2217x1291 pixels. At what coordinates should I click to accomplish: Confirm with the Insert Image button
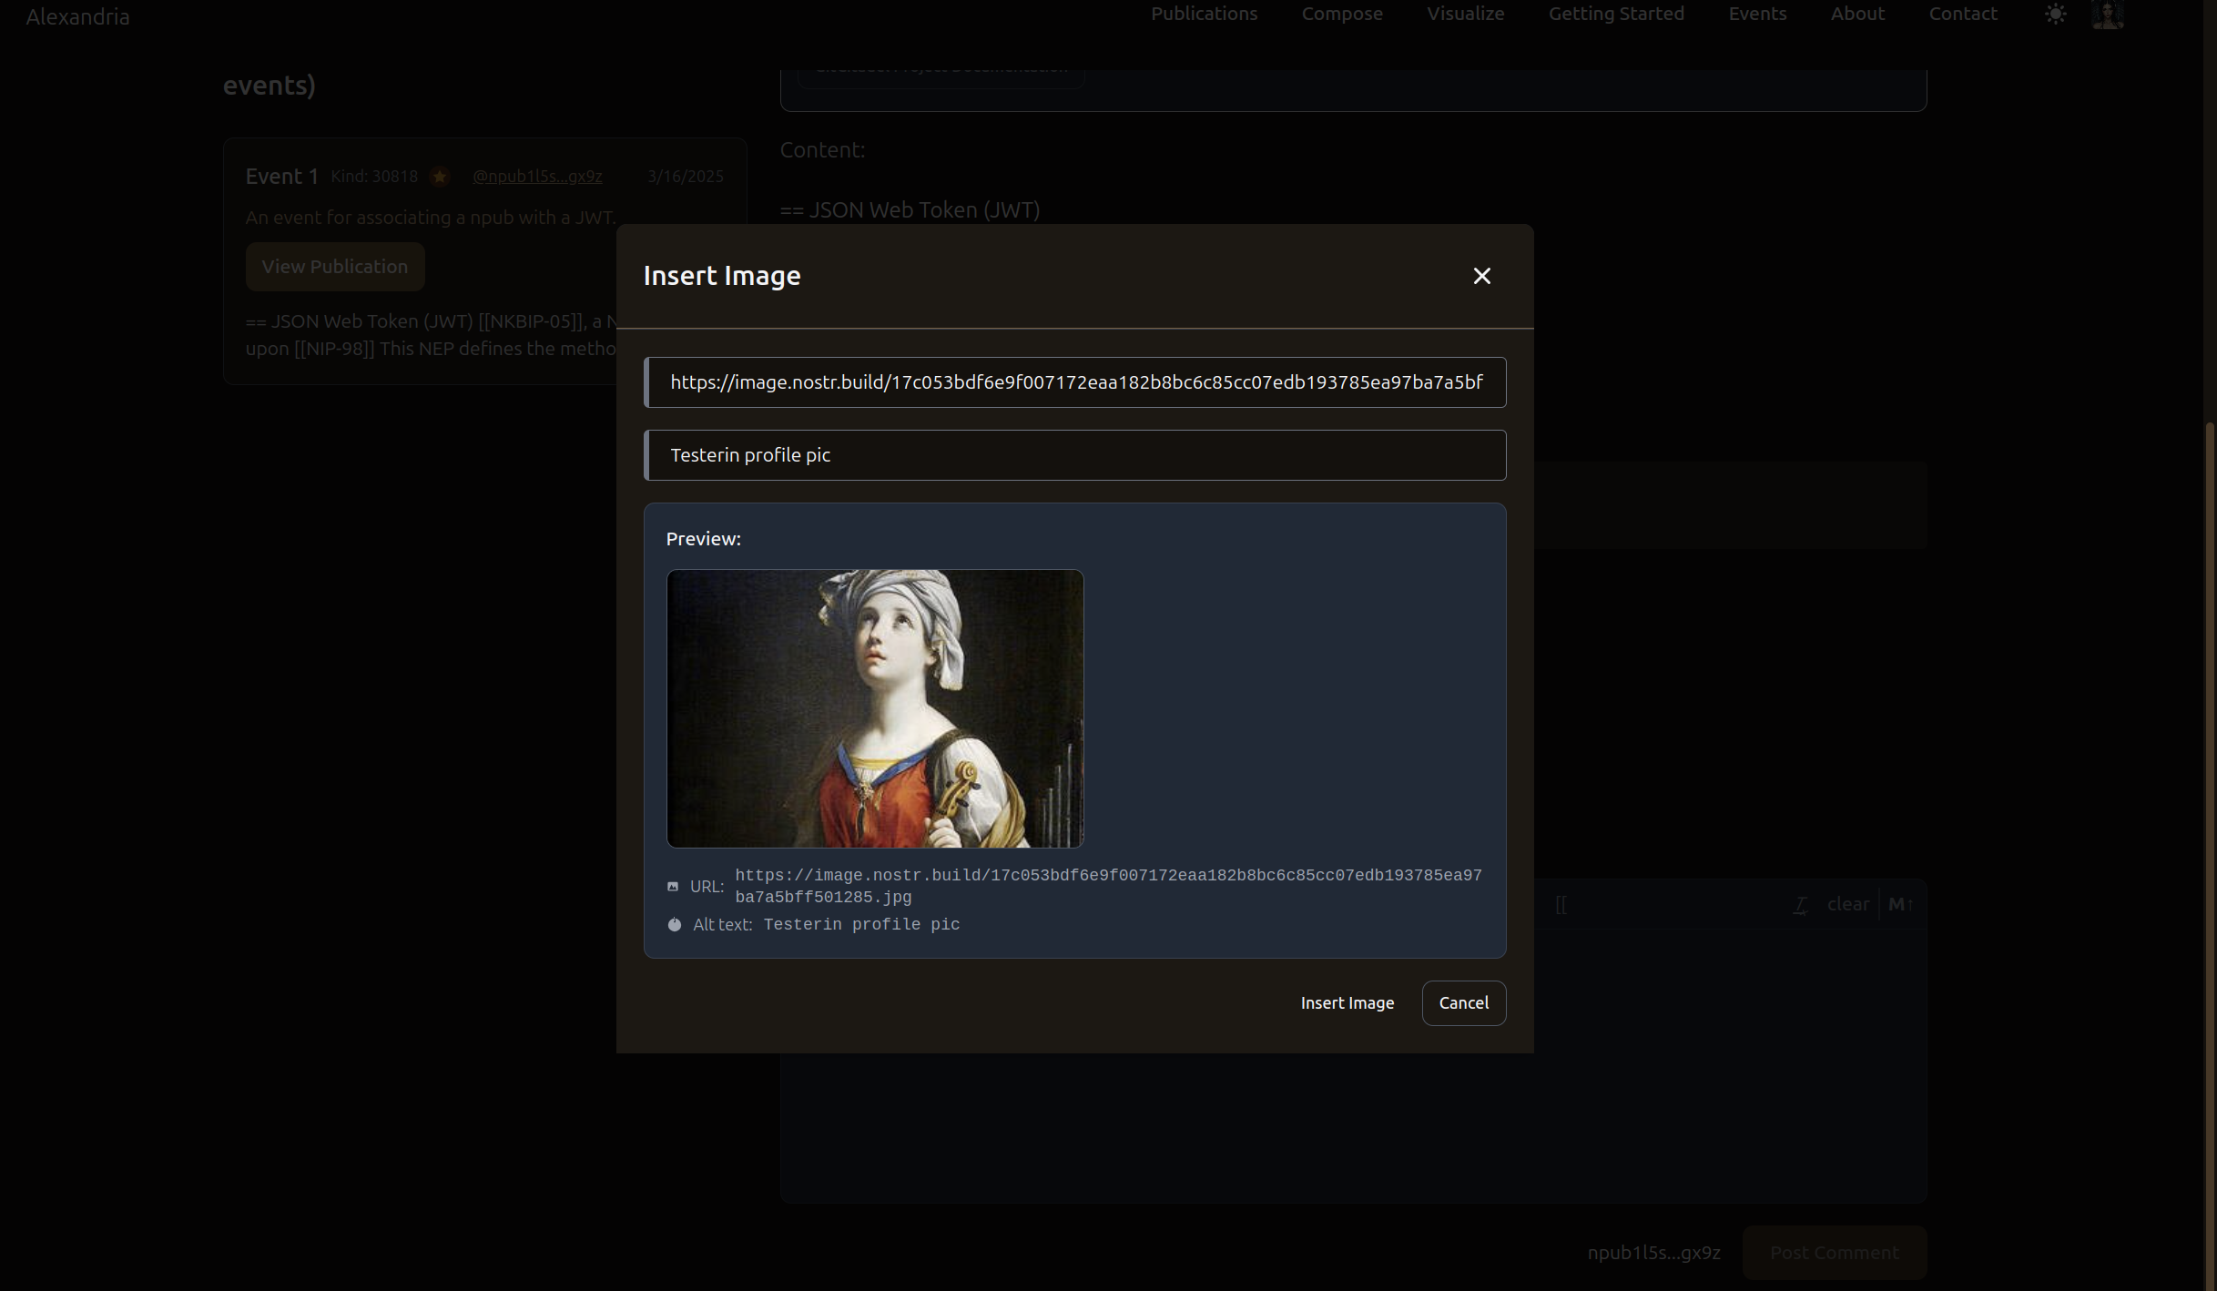click(1347, 1002)
